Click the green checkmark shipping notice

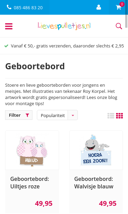click(6, 46)
